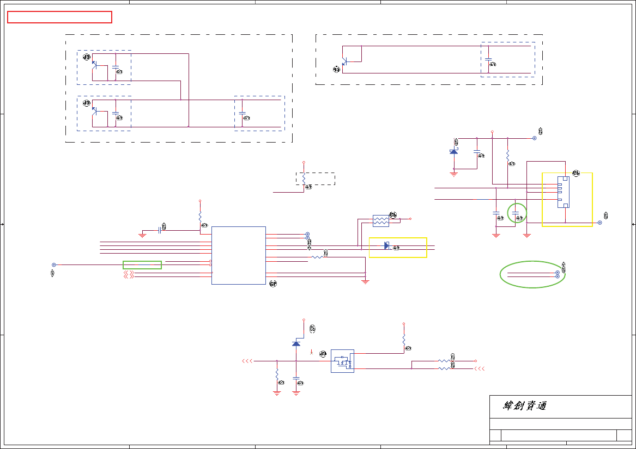
Task: Select the test point at the far-left wire end
Action: (x=54, y=265)
